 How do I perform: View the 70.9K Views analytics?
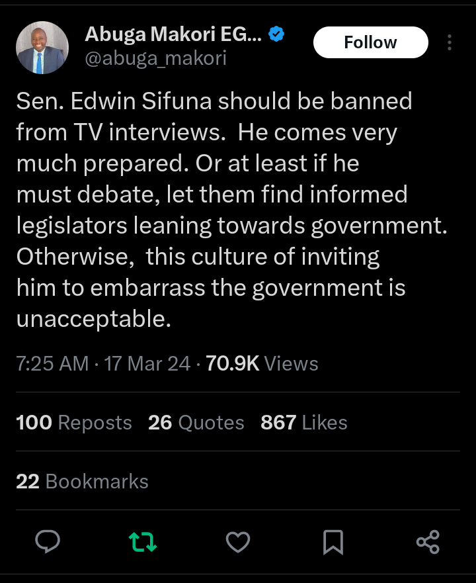(262, 363)
